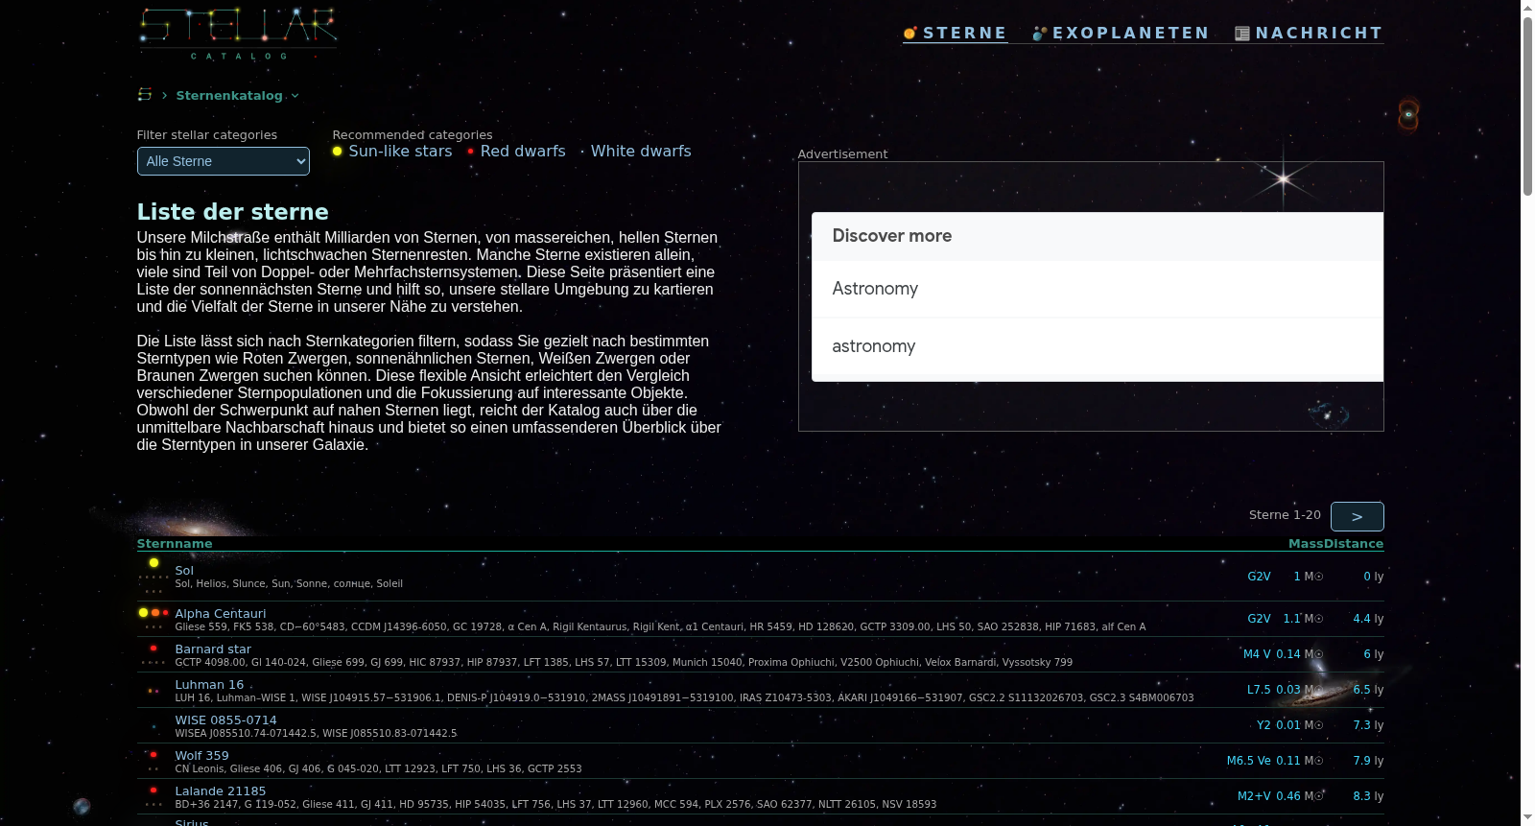Click the scrollbar down arrow
Viewport: 1535px width, 826px height.
1527,818
